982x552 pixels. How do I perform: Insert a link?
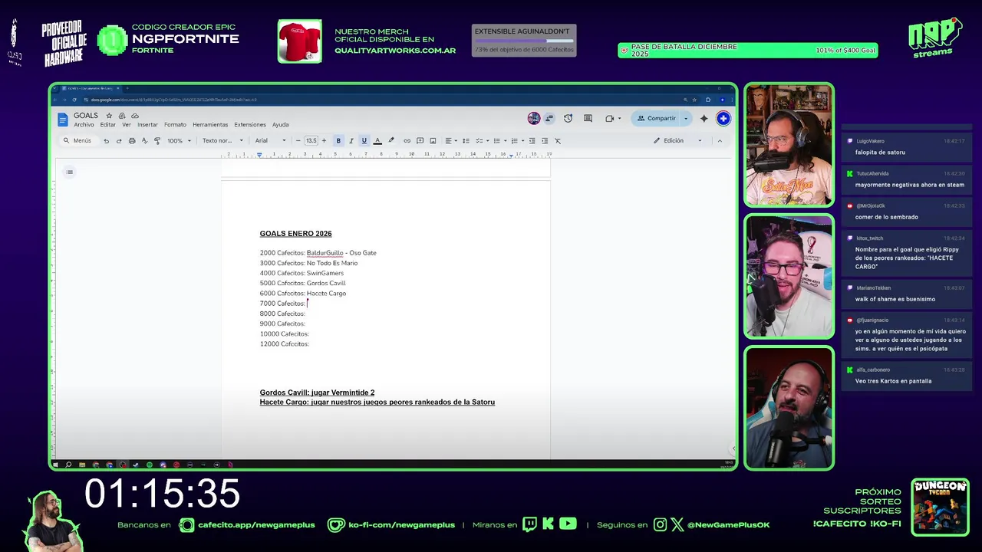pyautogui.click(x=407, y=141)
